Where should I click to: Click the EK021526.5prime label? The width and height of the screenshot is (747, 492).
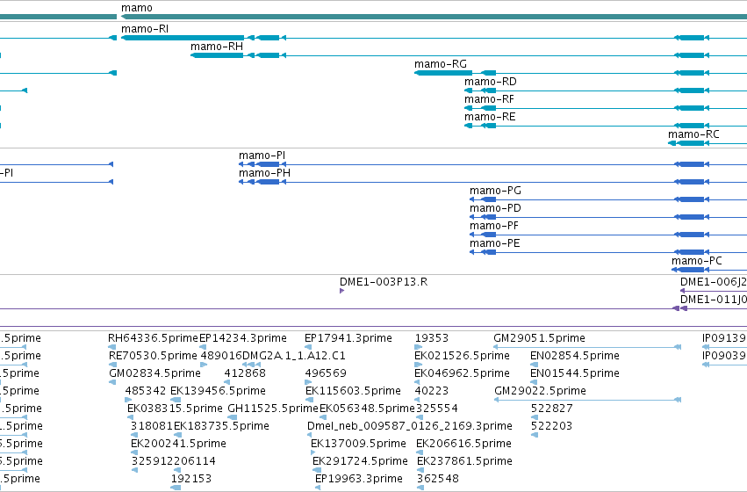coord(462,356)
